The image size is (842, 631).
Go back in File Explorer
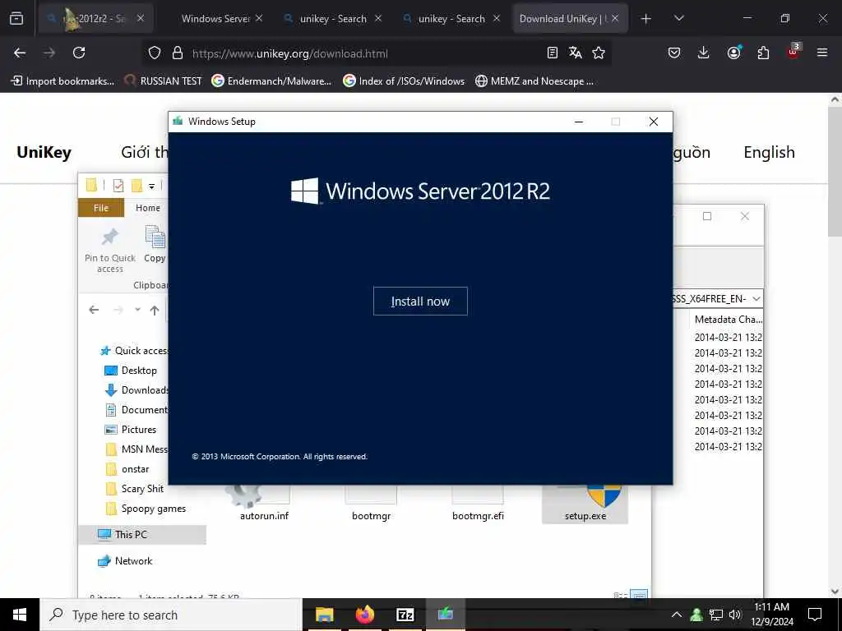(94, 310)
